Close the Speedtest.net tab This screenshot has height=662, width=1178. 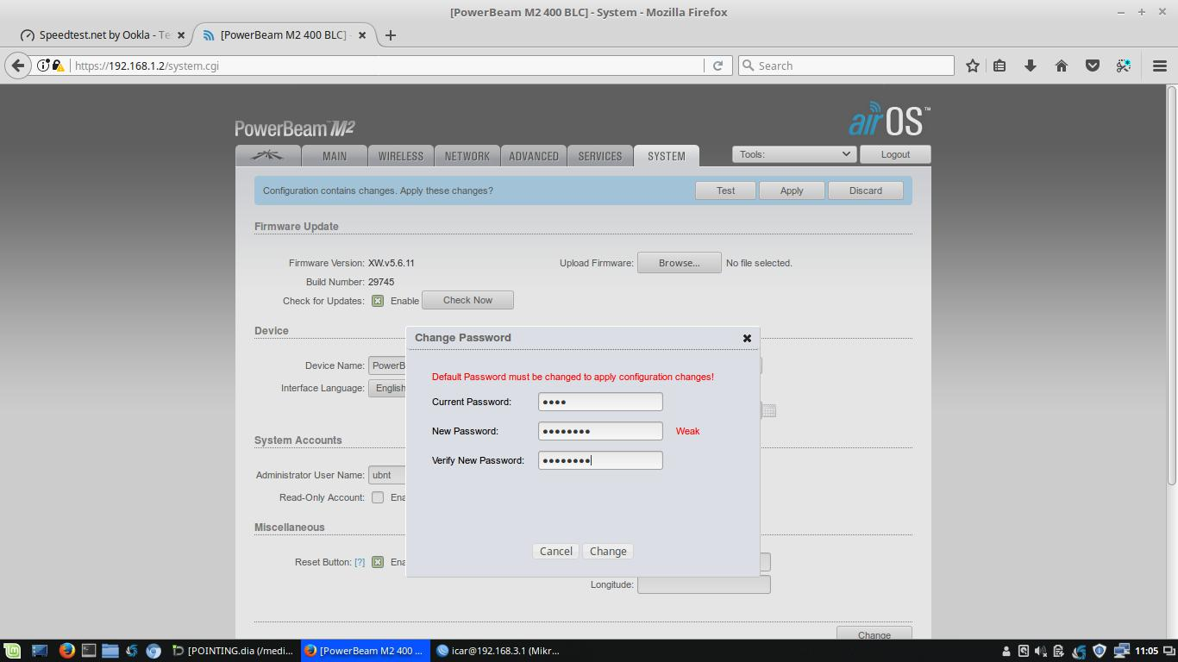(x=181, y=35)
